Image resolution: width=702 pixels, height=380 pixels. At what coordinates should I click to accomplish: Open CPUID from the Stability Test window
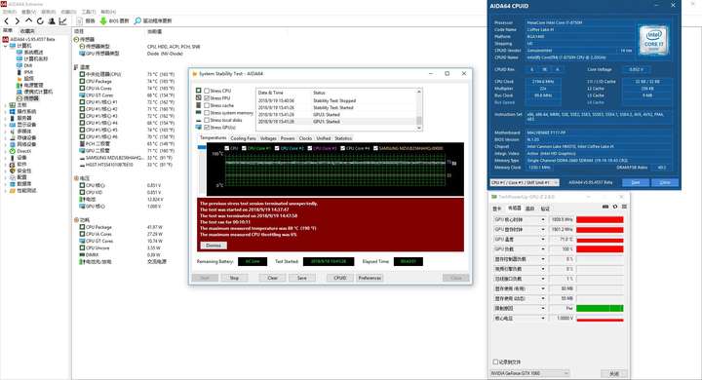[x=340, y=278]
